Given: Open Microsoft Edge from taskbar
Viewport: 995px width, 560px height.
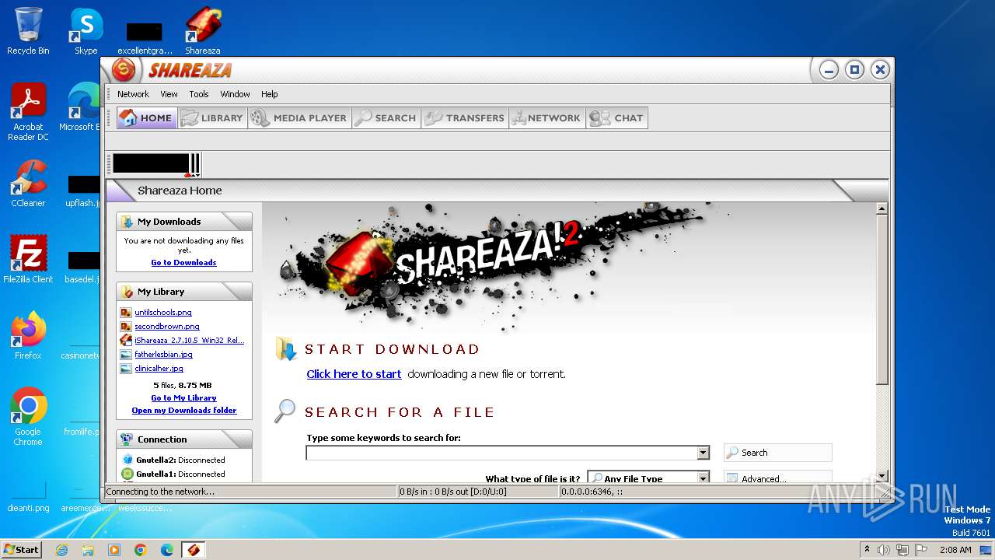Looking at the screenshot, I should 167,550.
